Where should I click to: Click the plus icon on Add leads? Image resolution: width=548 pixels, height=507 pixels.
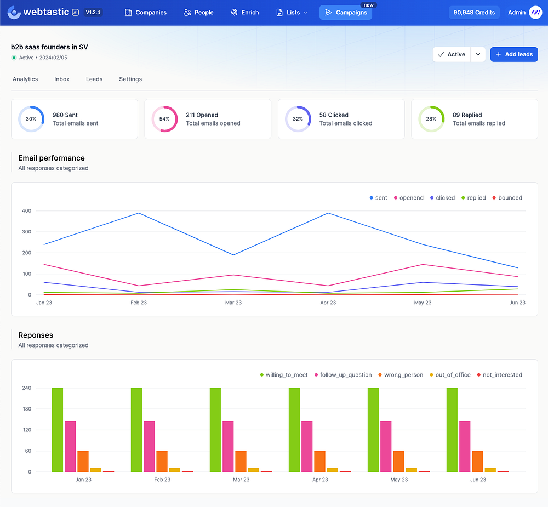[x=498, y=55]
